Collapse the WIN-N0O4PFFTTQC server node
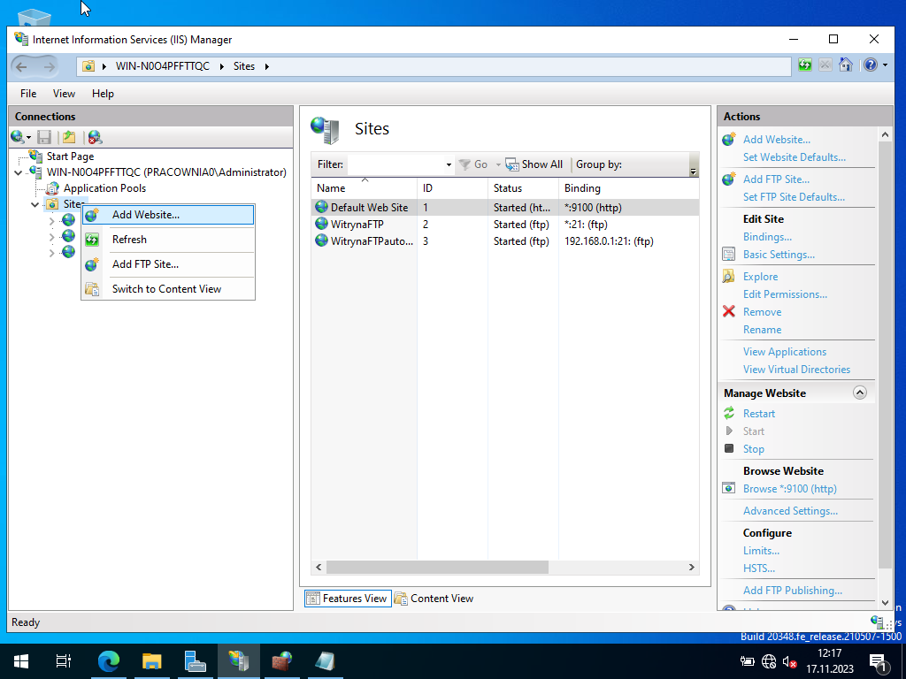Viewport: 906px width, 679px height. click(19, 172)
